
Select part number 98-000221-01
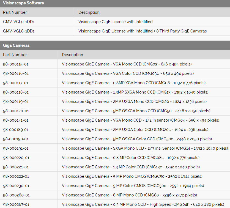(x=16, y=167)
